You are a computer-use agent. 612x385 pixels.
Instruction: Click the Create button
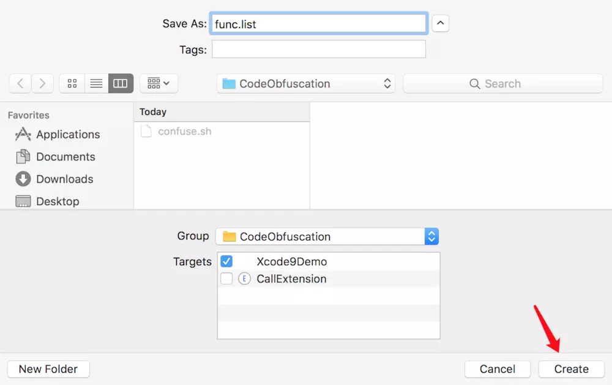click(572, 369)
